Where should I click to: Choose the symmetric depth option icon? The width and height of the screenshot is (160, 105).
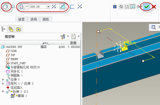22,7
